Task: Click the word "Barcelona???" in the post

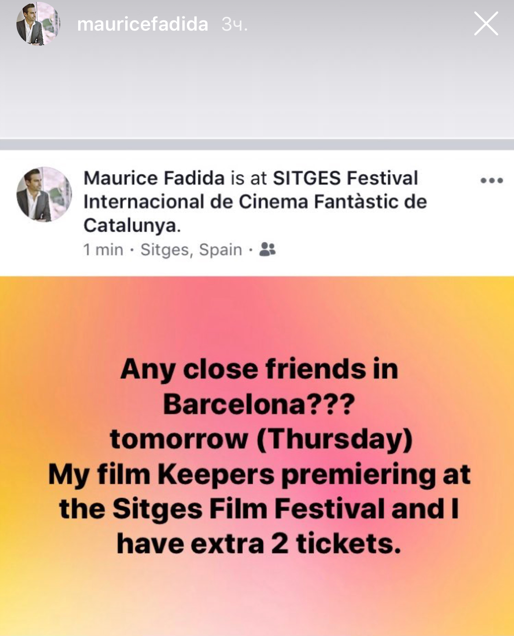Action: click(259, 404)
